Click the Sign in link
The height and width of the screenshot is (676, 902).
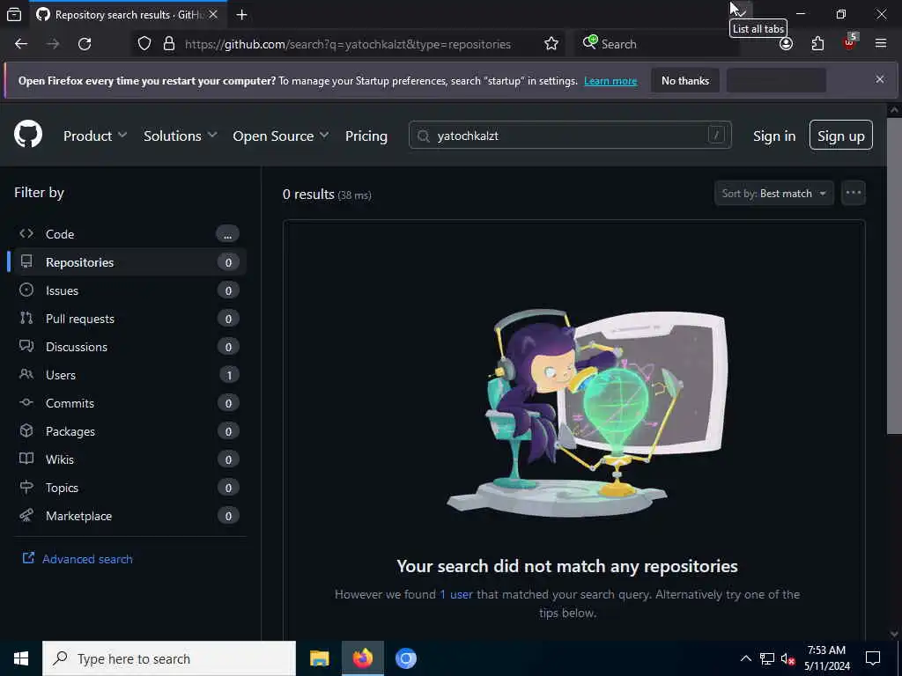pyautogui.click(x=773, y=136)
